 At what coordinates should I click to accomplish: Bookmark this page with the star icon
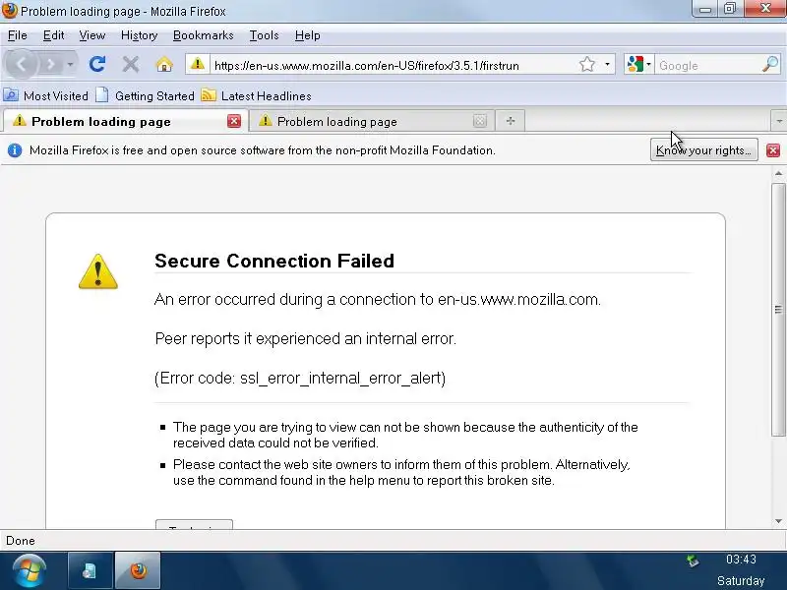(586, 65)
